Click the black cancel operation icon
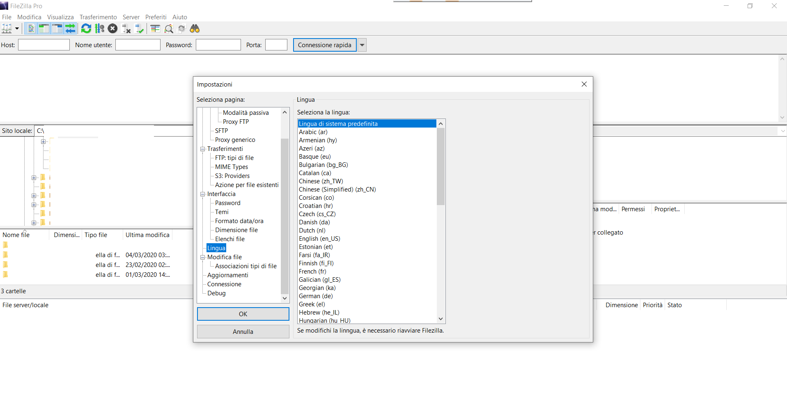 (x=112, y=29)
